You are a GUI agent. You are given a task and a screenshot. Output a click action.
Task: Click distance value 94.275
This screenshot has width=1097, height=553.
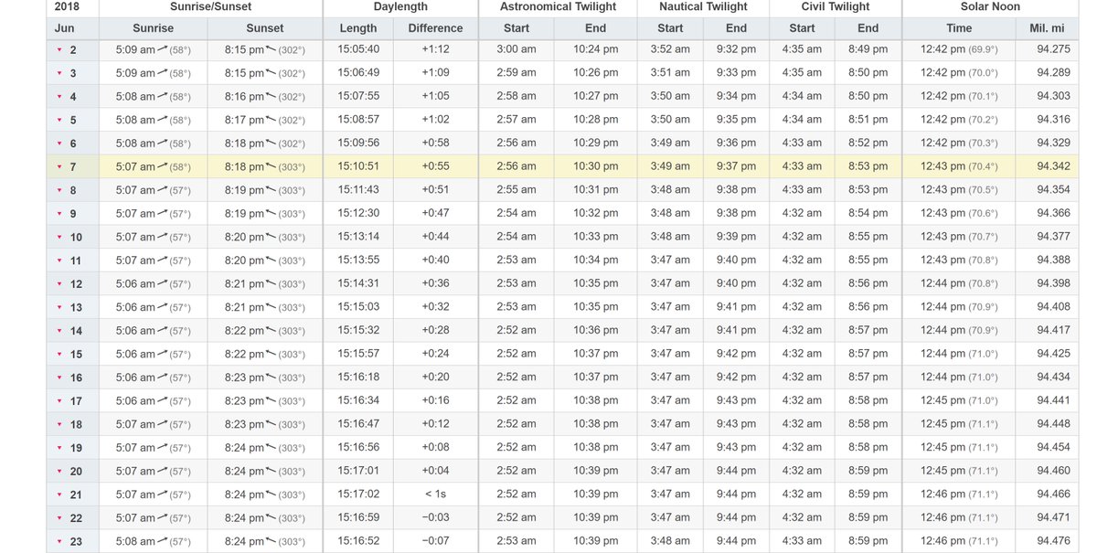[x=1053, y=48]
